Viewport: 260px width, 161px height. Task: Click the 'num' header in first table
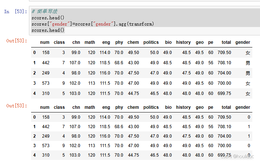(x=45, y=42)
